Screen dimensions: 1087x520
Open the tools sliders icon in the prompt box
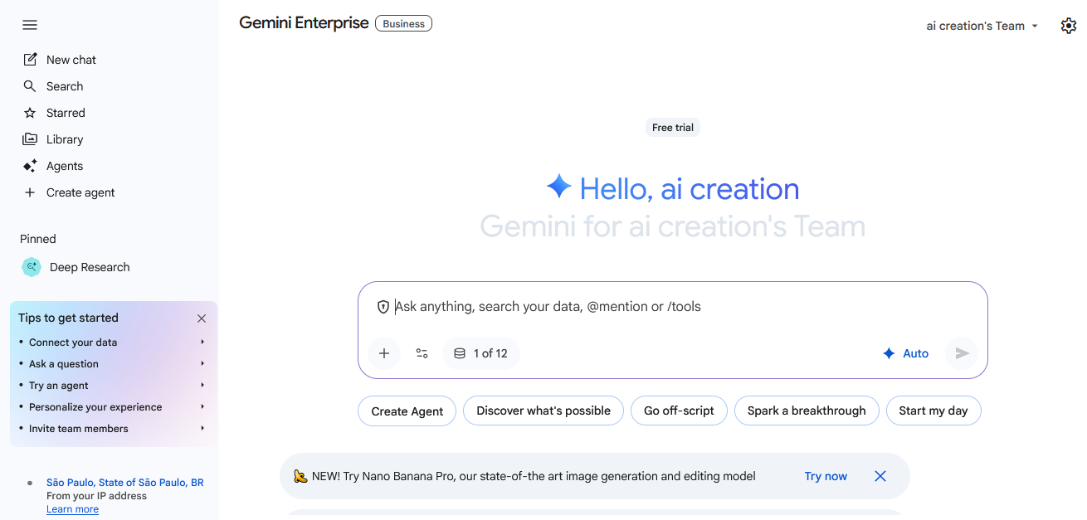(422, 353)
